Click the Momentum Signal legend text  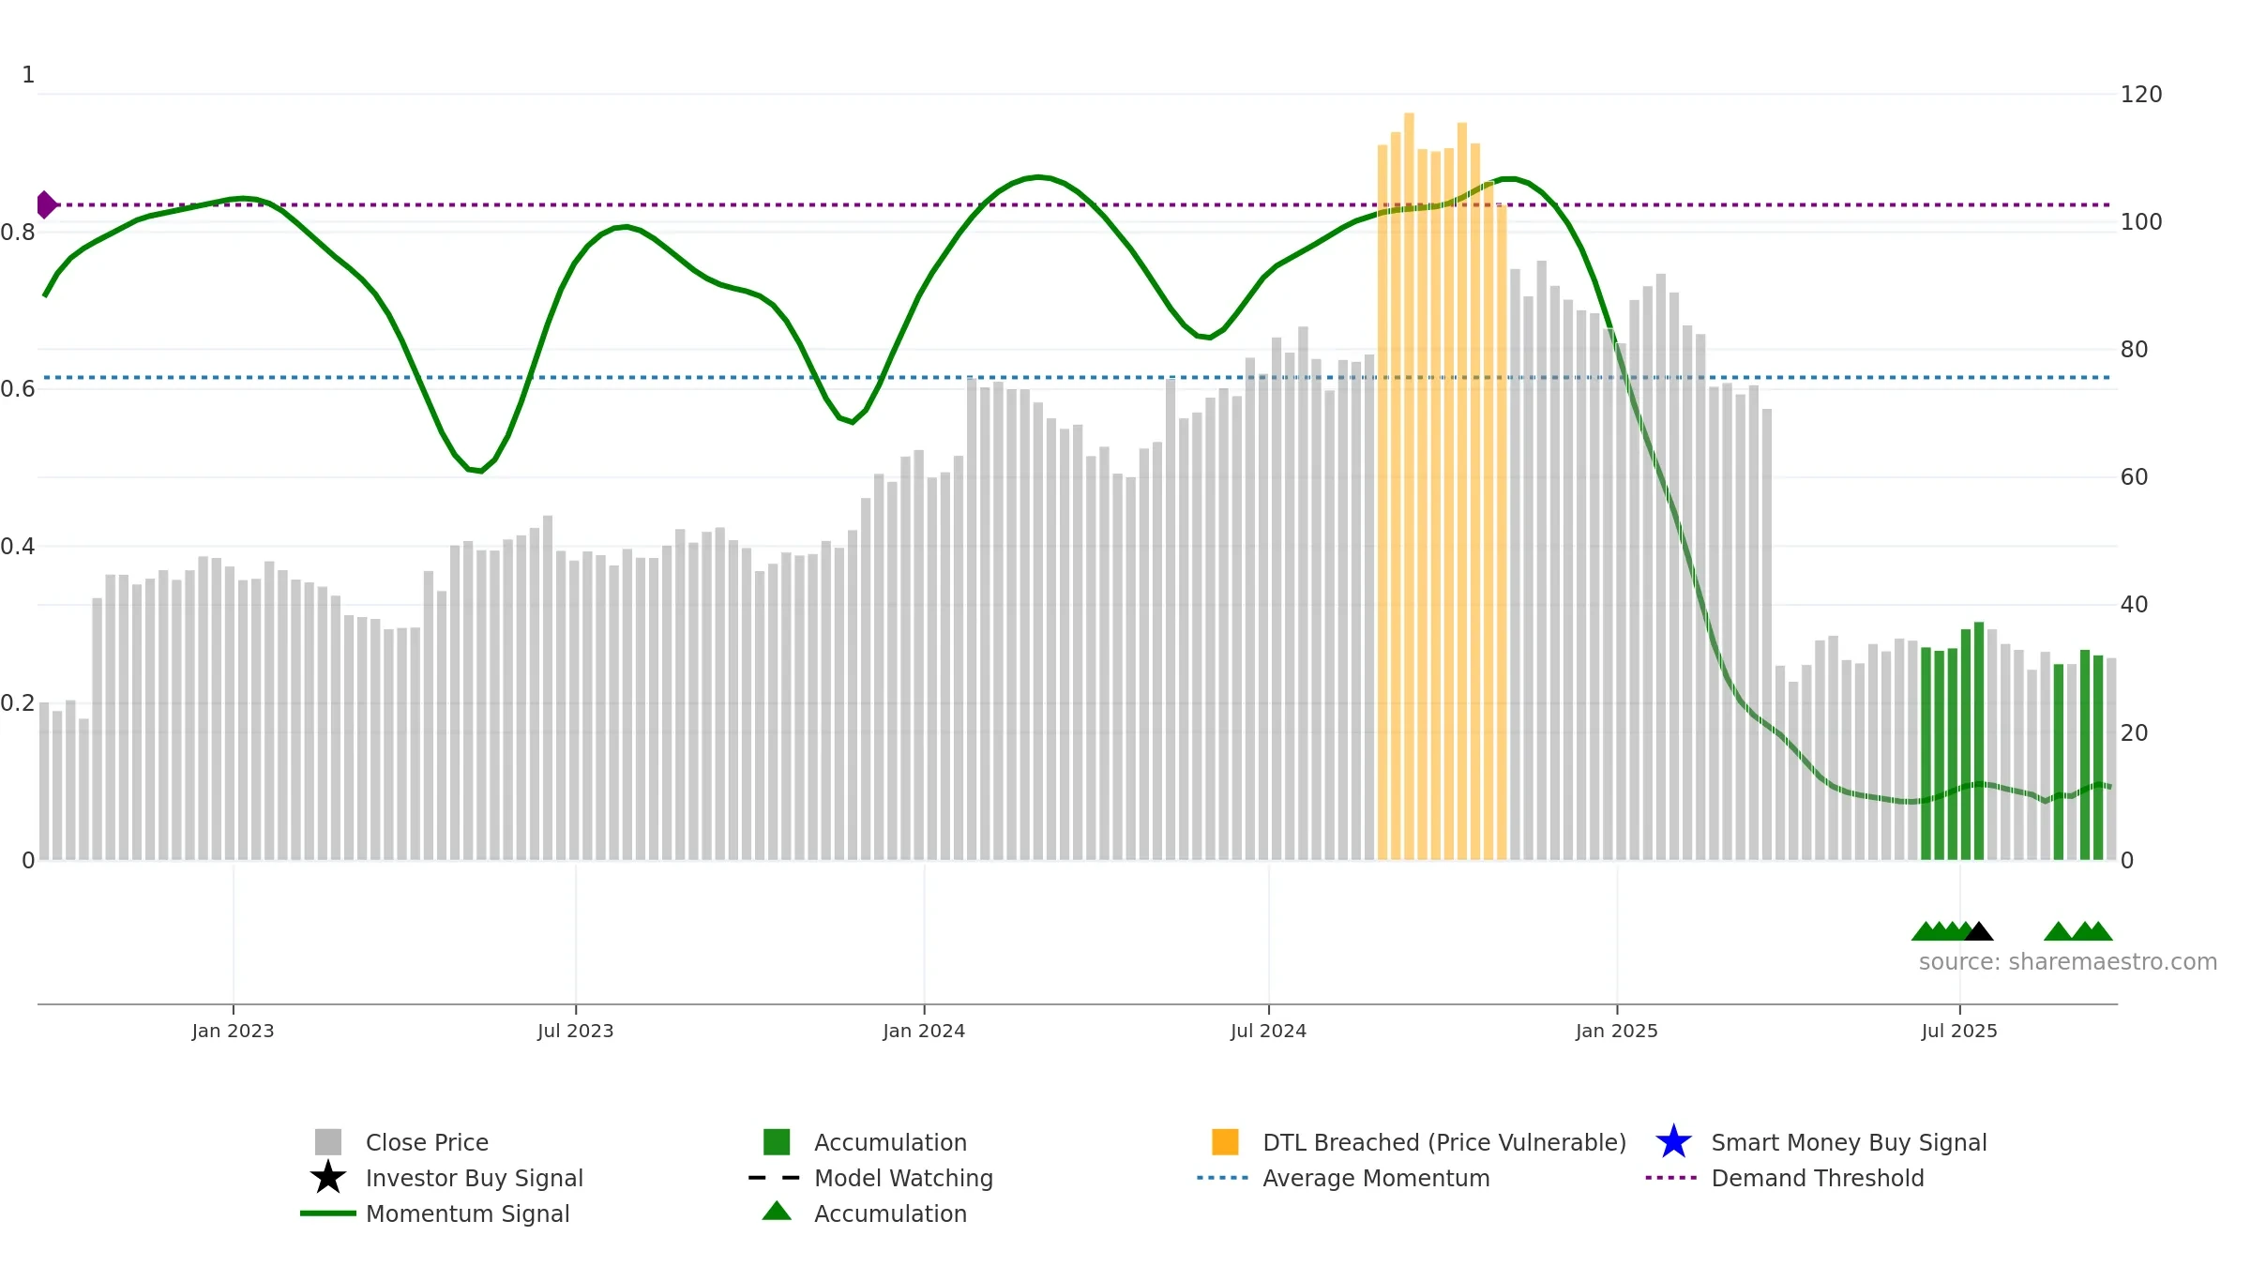point(467,1213)
